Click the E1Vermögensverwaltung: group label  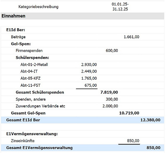point(32,134)
